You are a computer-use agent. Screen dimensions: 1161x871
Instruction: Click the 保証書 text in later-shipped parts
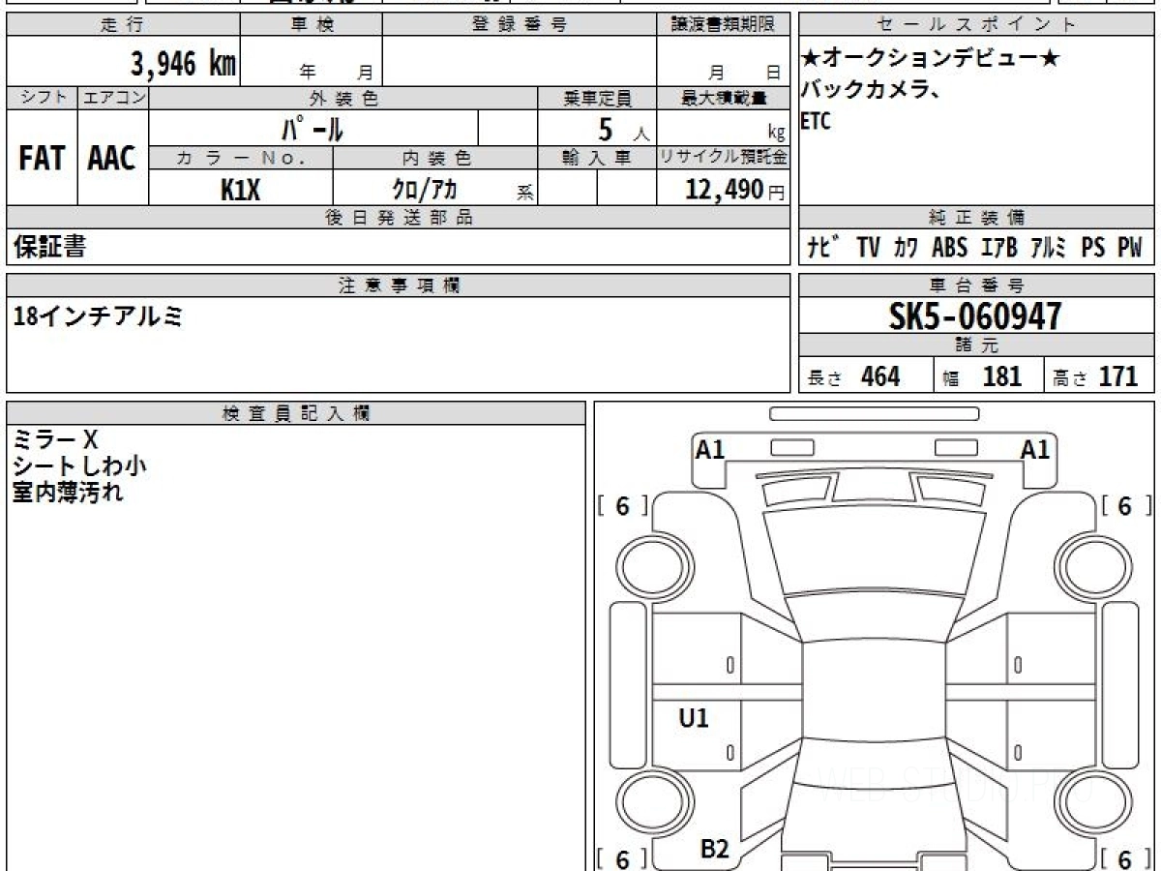point(49,248)
